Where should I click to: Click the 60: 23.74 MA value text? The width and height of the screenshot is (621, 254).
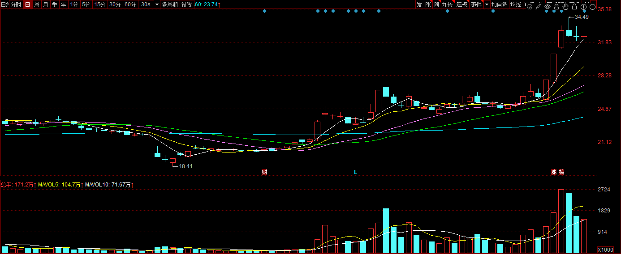click(208, 4)
